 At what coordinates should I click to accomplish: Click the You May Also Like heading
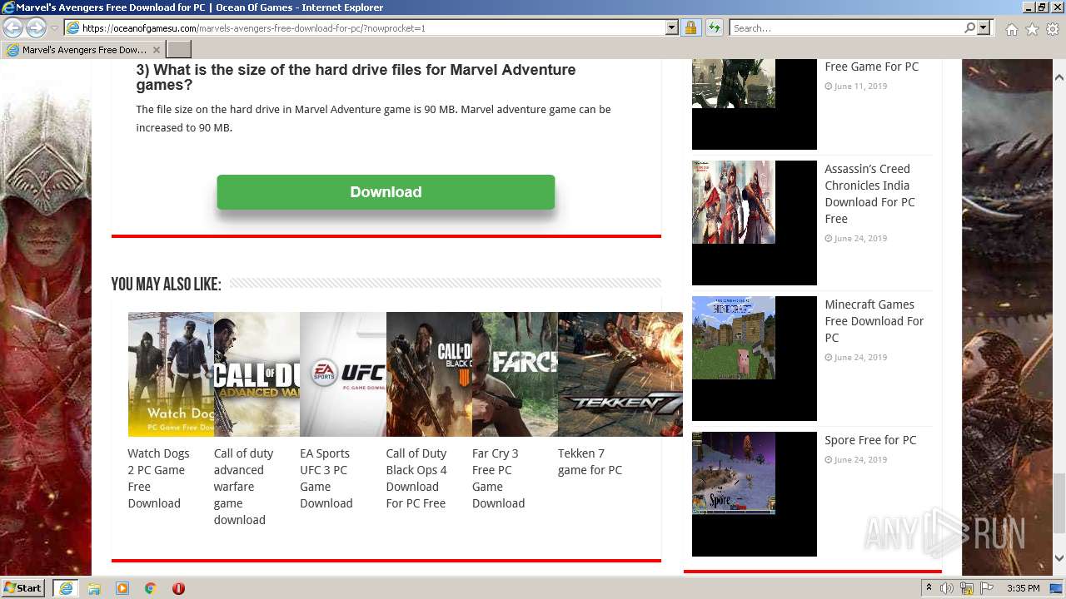pyautogui.click(x=166, y=285)
